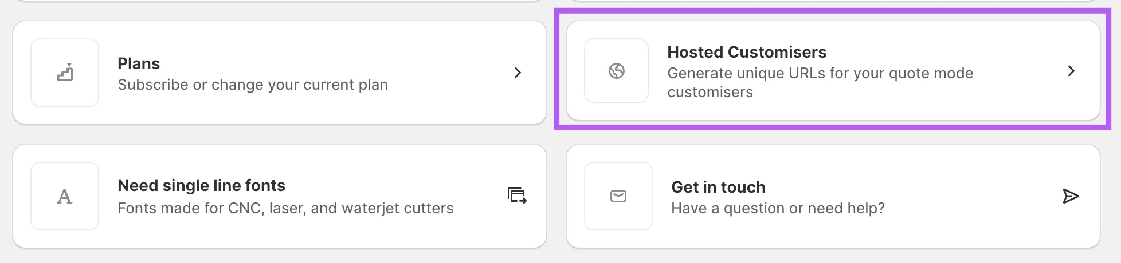Click "Have a question or need help?" text
This screenshot has height=263, width=1121.
coord(778,208)
